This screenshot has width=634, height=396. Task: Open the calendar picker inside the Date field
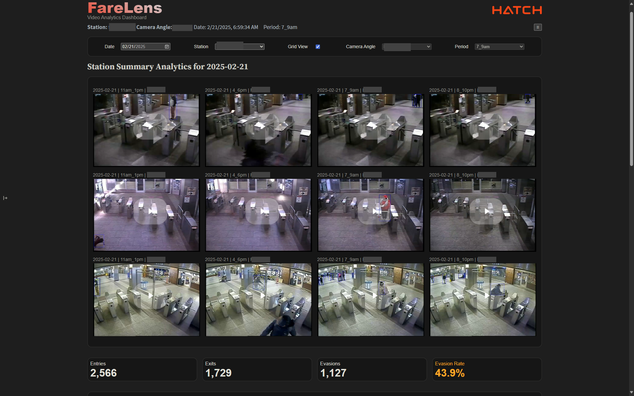tap(167, 47)
